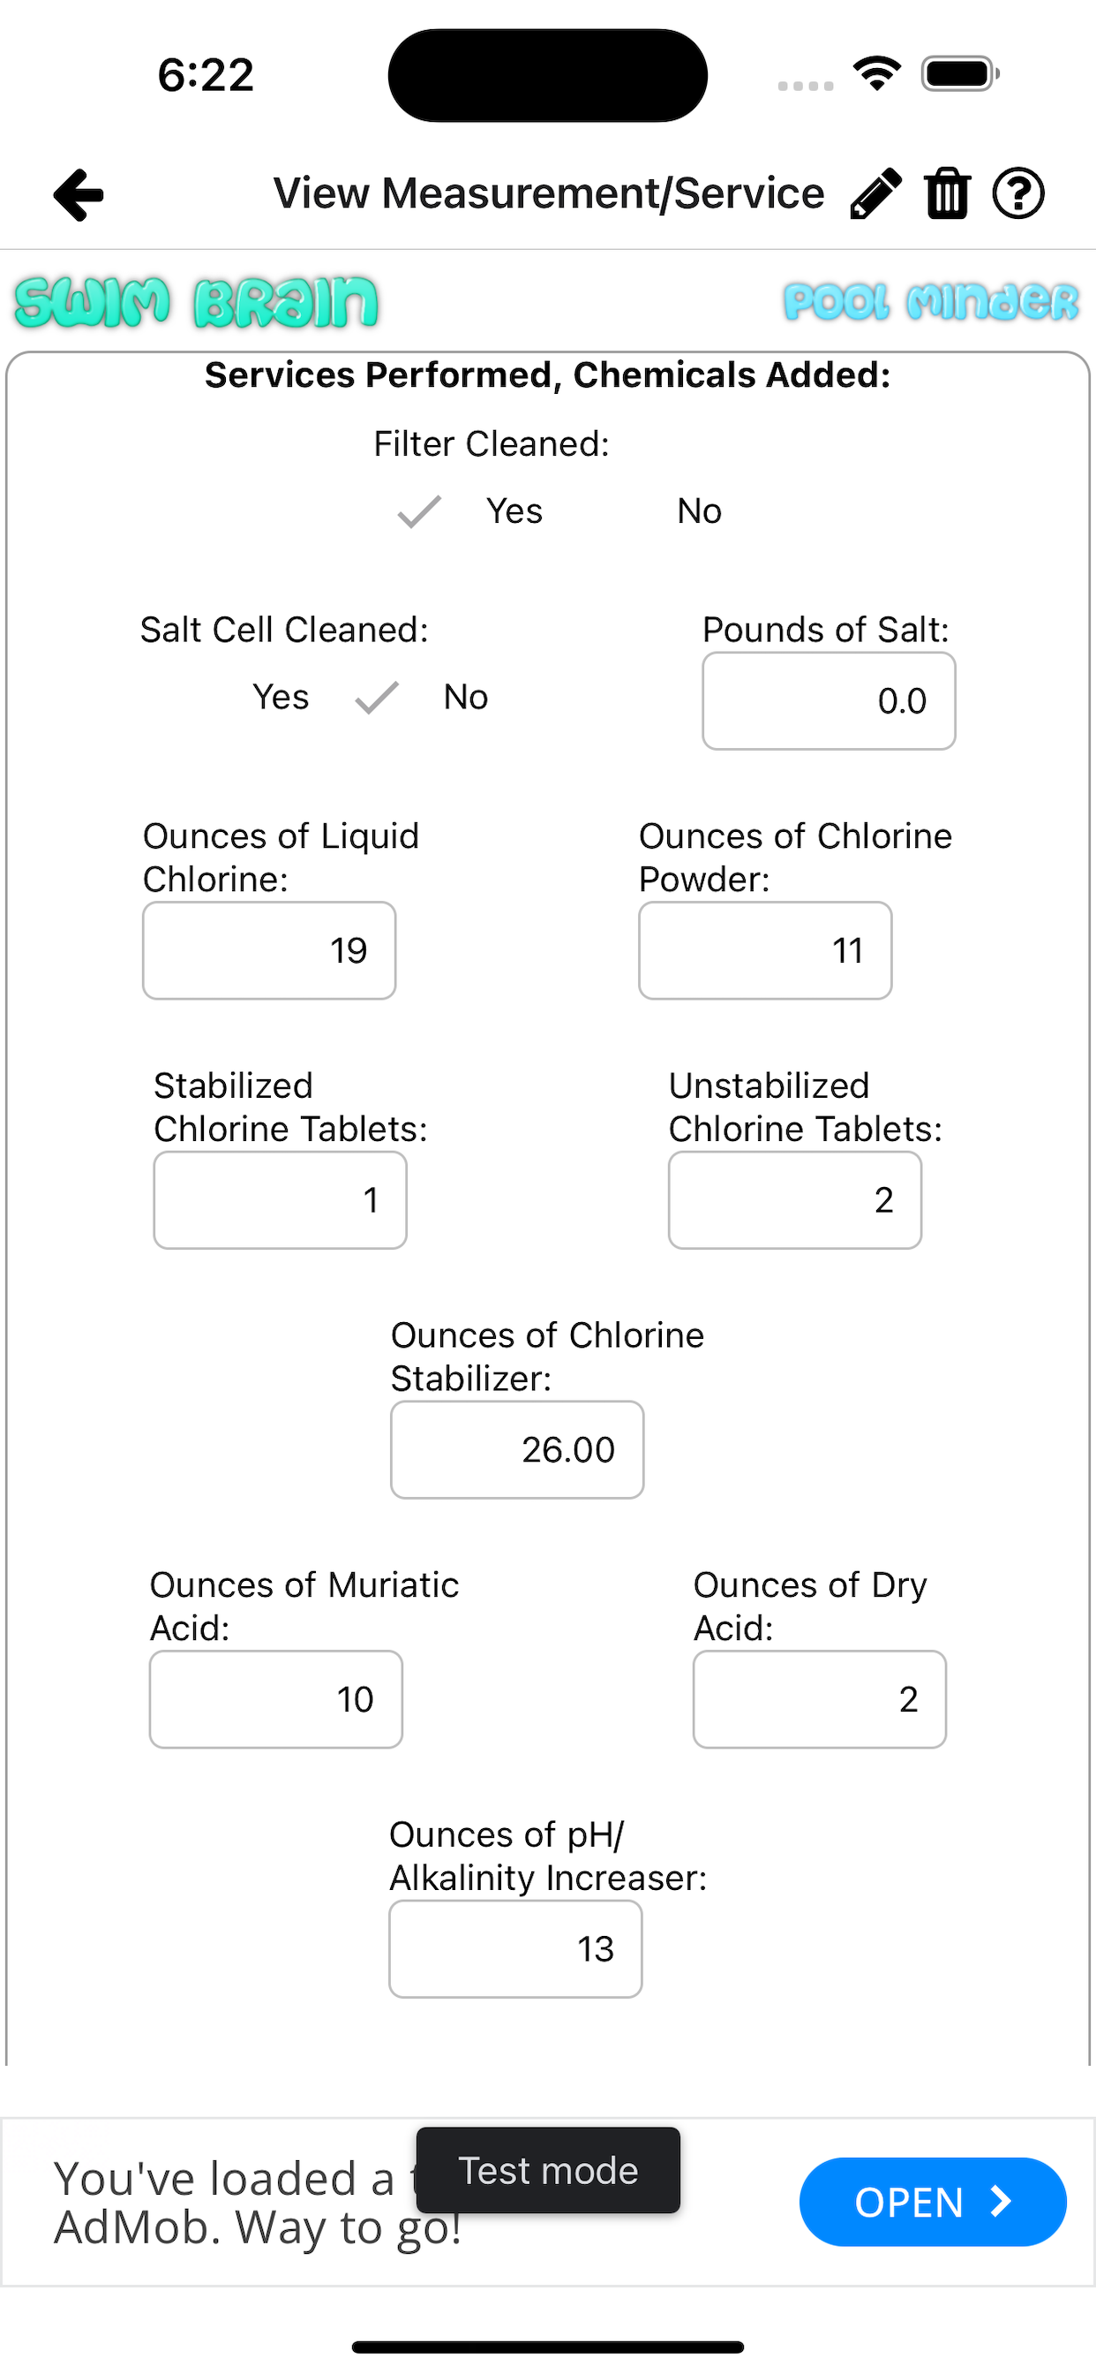
Task: Tap the trash delete icon
Action: pos(947,193)
